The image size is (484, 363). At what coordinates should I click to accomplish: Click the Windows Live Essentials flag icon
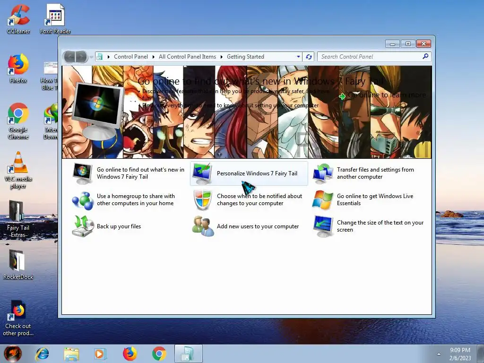coord(322,200)
